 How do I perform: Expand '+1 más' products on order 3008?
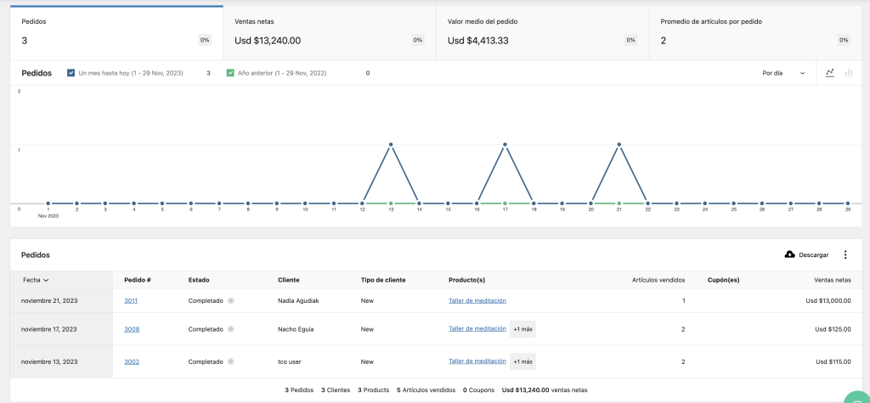(523, 329)
